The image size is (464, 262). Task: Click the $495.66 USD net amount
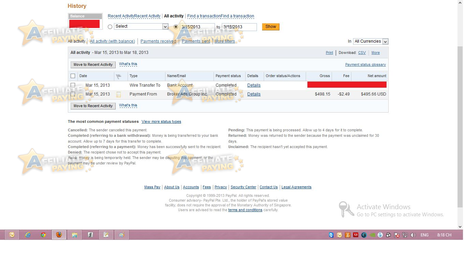click(373, 94)
